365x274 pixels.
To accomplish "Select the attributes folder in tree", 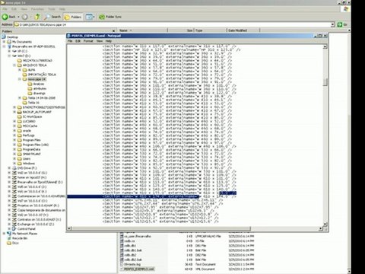I will [40, 88].
